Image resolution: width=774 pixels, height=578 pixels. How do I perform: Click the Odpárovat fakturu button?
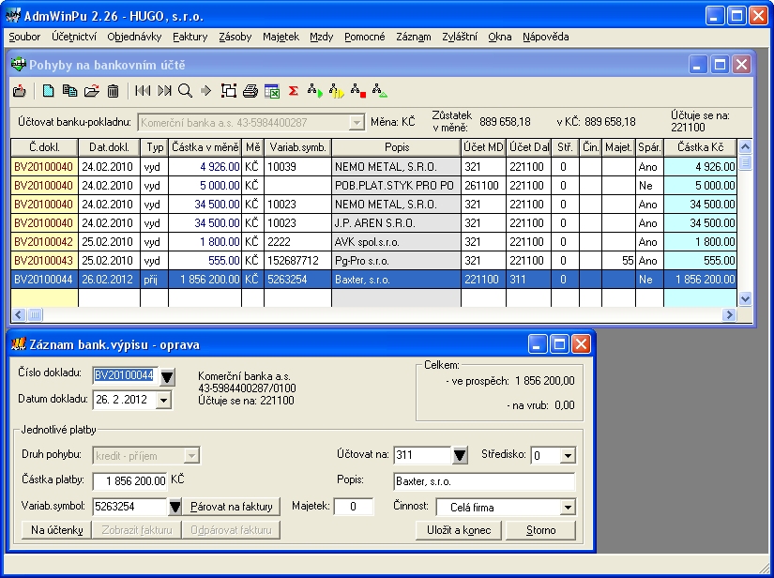coord(231,530)
